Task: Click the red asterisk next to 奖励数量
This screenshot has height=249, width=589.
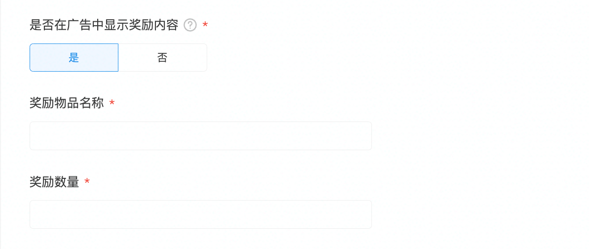Action: point(87,182)
